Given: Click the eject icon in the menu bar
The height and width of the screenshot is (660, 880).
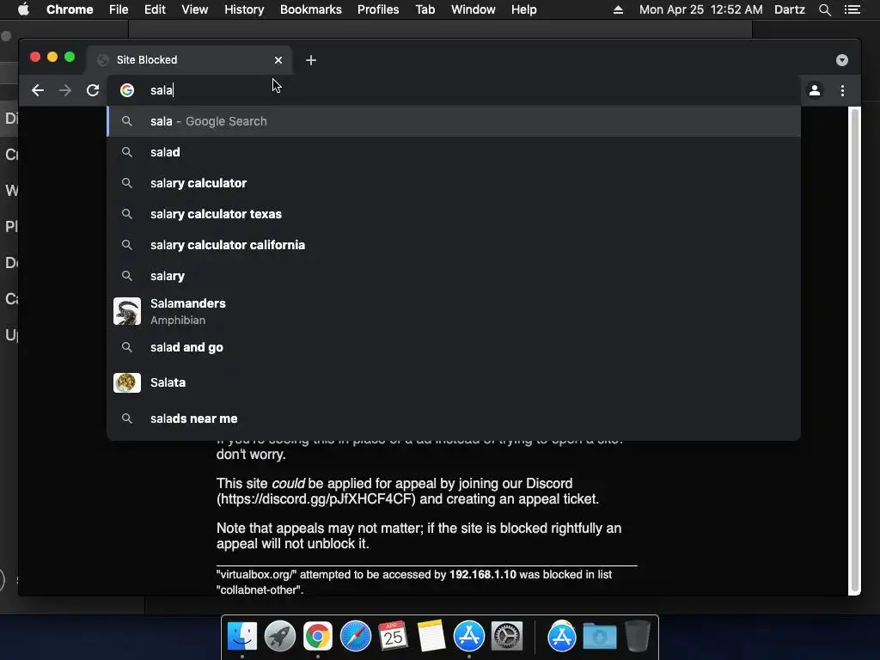Looking at the screenshot, I should tap(618, 9).
